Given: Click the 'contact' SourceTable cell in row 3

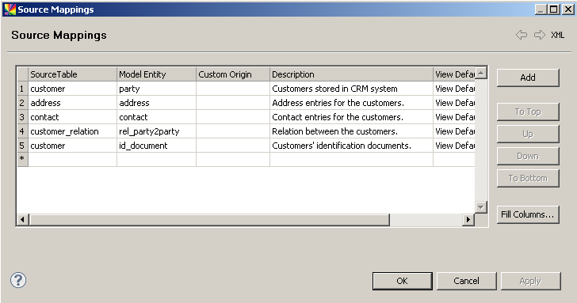Looking at the screenshot, I should (72, 117).
